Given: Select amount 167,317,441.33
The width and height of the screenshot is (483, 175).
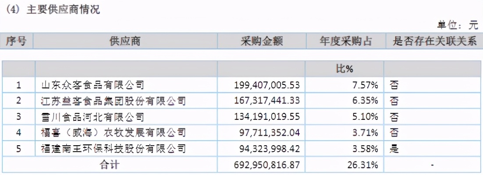Looking at the screenshot, I should click(x=267, y=101).
